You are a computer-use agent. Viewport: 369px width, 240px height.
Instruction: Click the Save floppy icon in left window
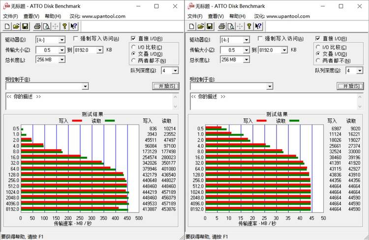coord(25,26)
